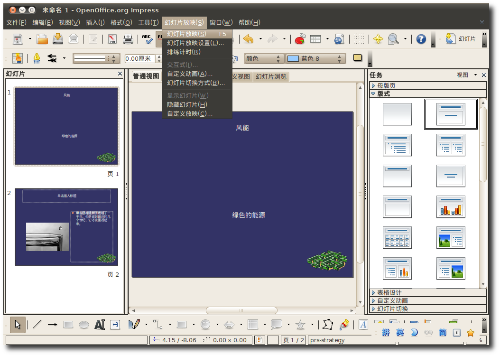Collapse the 版式 section
500x356 pixels.
[x=428, y=94]
